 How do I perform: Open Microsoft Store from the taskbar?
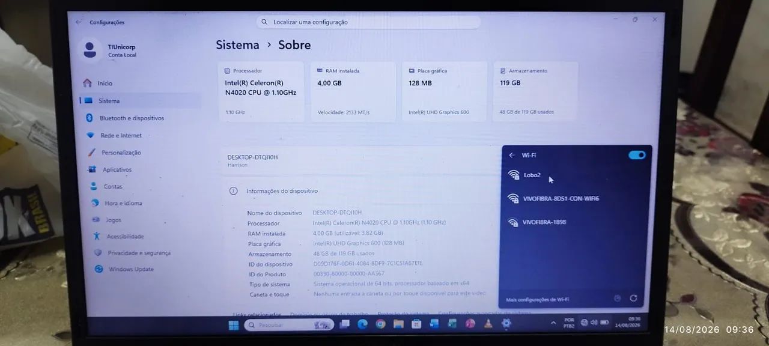[x=416, y=324]
